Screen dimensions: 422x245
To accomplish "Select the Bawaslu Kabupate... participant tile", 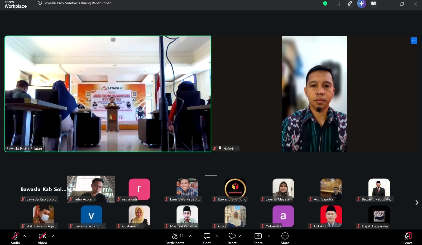I will 379,189.
